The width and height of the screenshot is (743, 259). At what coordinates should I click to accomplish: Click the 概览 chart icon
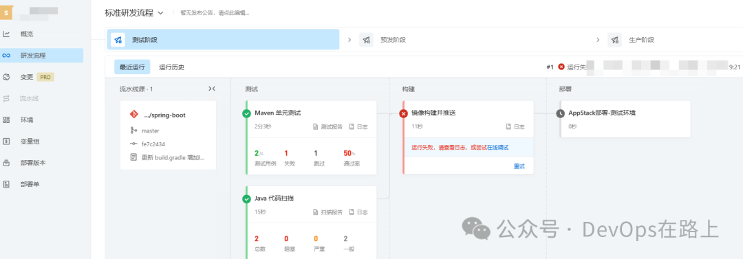[x=7, y=34]
